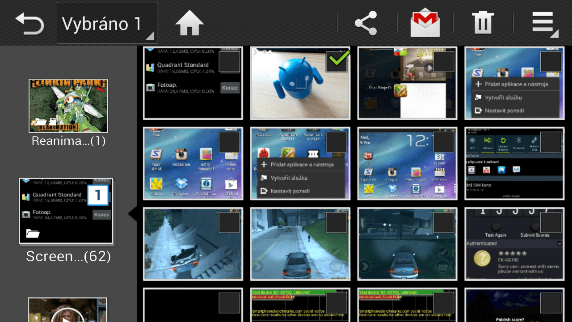
Task: Open the overflow menu icon
Action: [x=544, y=24]
